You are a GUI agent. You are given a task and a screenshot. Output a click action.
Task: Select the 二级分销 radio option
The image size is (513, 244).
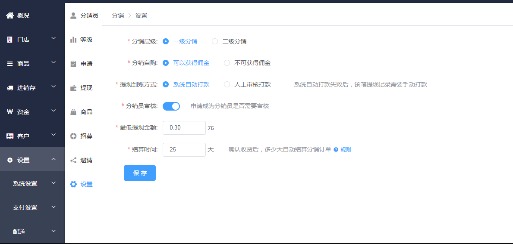[x=214, y=41]
